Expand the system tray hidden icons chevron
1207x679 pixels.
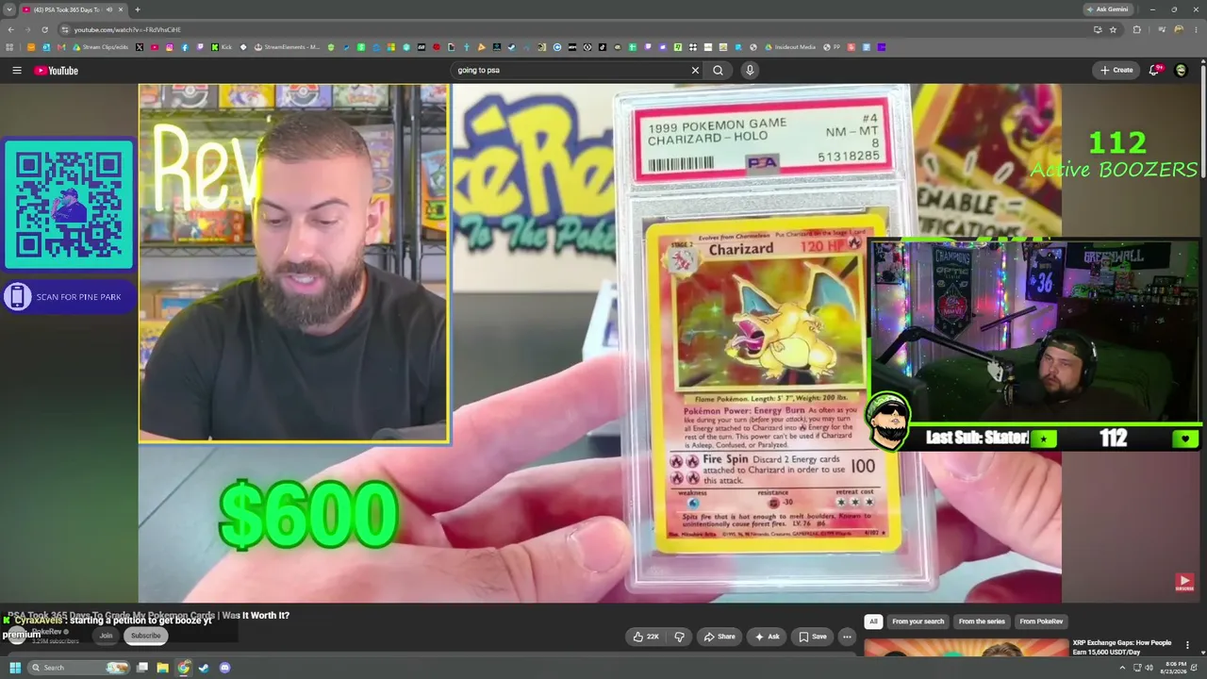pos(1124,668)
